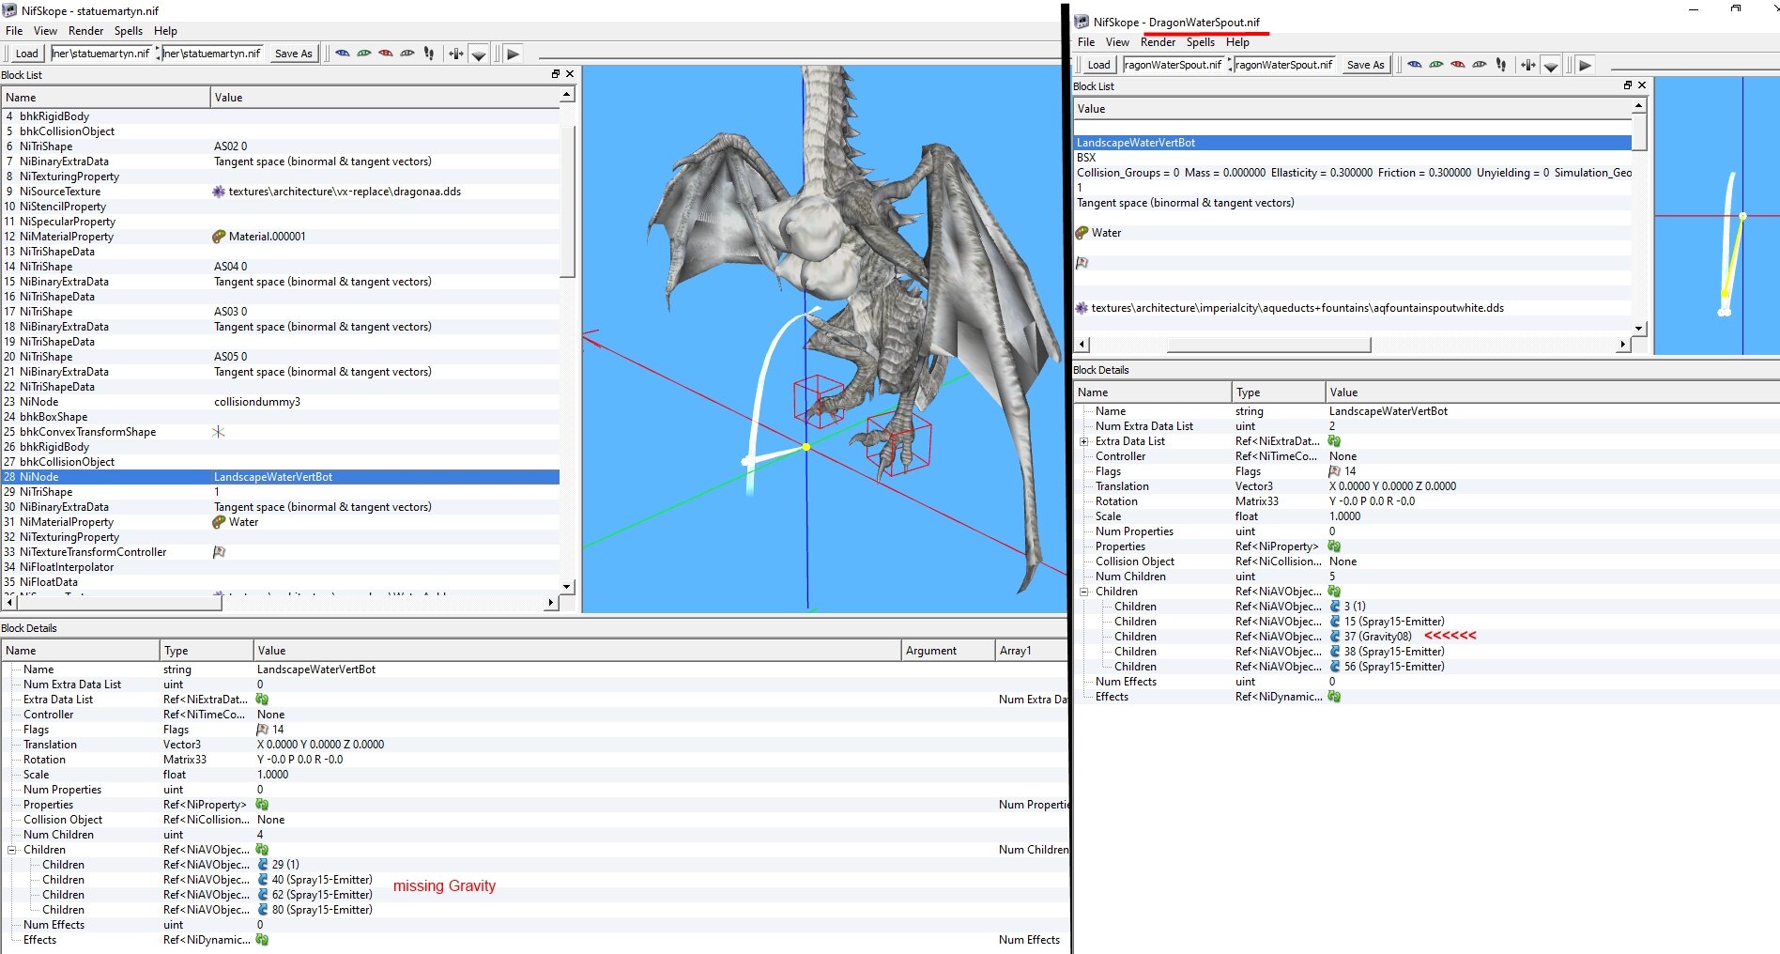
Task: Follow the link icon for child 62 (Spray15-Emitter)
Action: point(263,895)
